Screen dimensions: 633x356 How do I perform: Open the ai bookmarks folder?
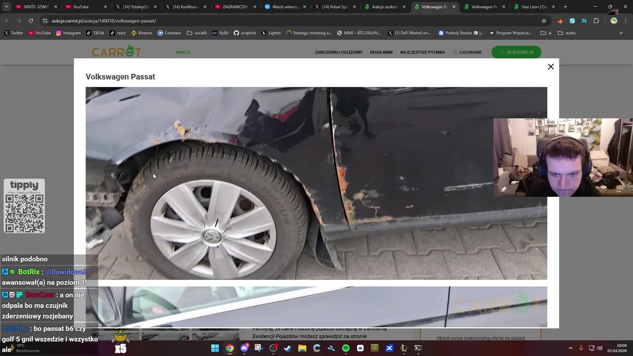point(546,33)
